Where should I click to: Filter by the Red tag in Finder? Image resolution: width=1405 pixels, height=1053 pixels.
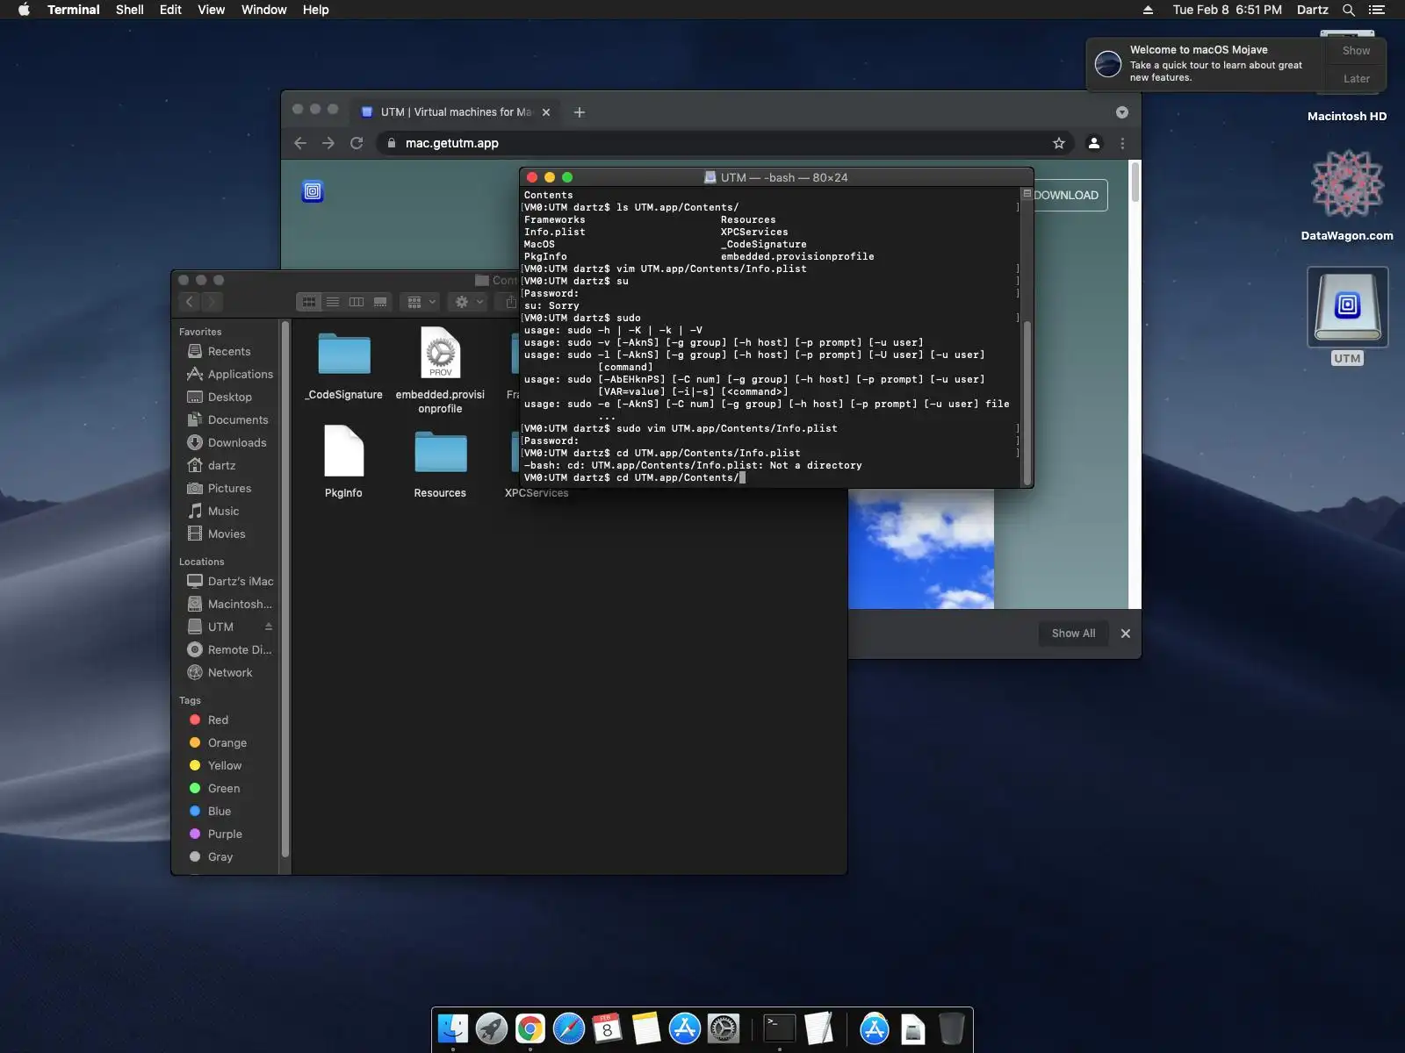218,720
